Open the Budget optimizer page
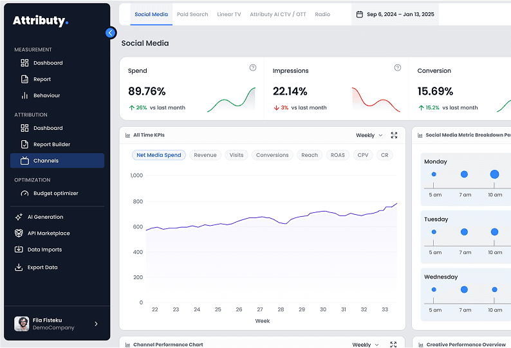Screen dimensions: 511x348 point(55,193)
